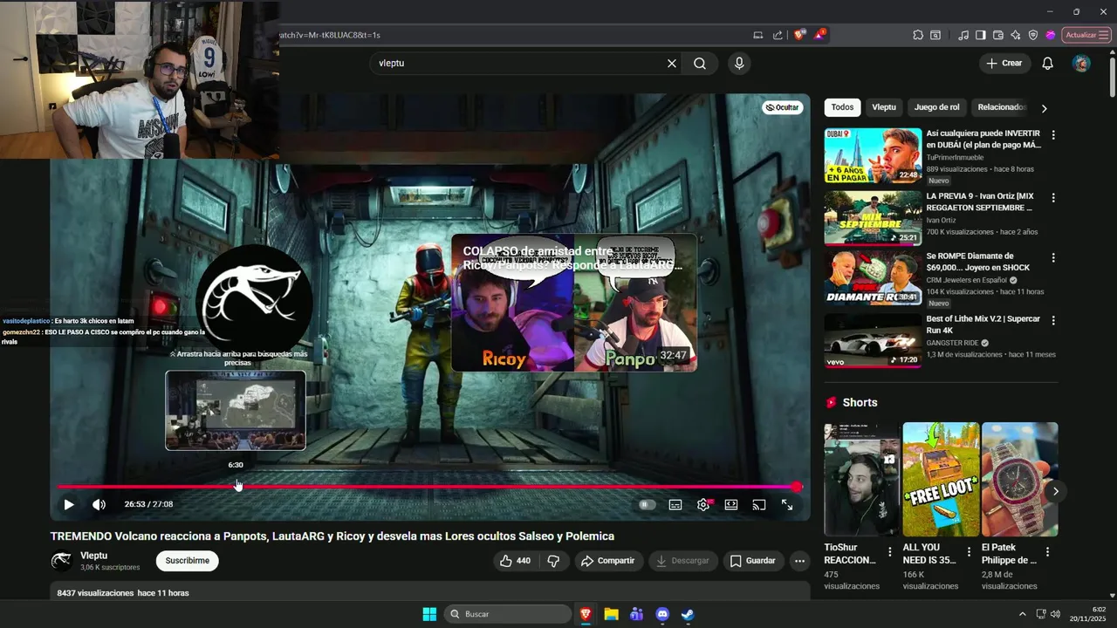Open the TioShur REACCION short

pos(861,479)
